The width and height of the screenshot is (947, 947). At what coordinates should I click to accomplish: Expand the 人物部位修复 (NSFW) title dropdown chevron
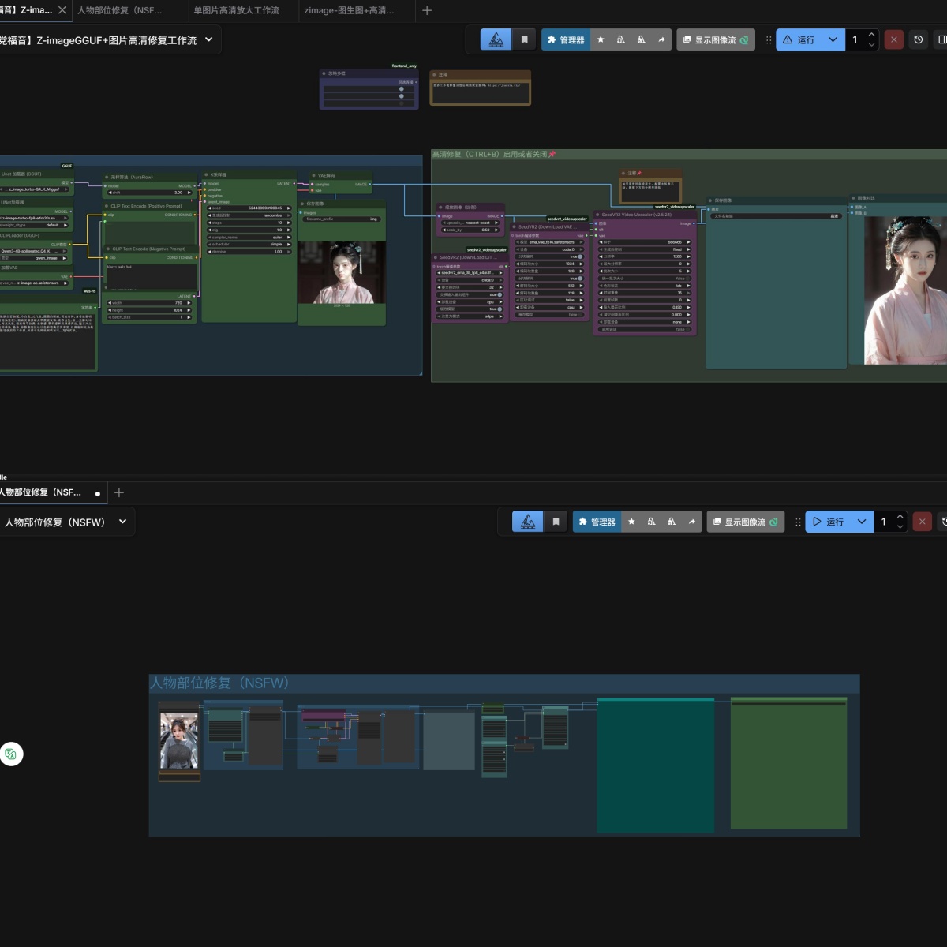pyautogui.click(x=122, y=522)
